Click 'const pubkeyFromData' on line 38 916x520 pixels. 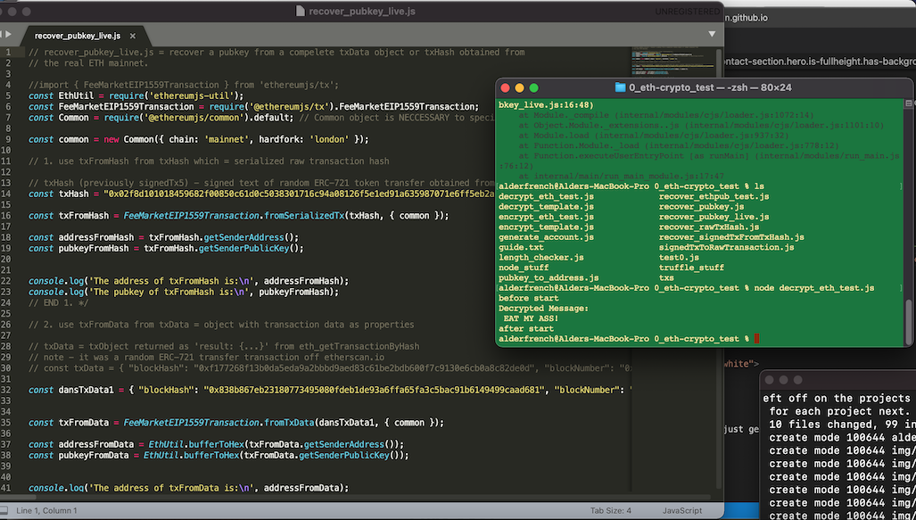pos(78,455)
